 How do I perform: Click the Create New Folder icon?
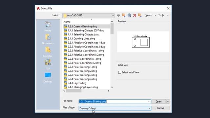(x=140, y=15)
